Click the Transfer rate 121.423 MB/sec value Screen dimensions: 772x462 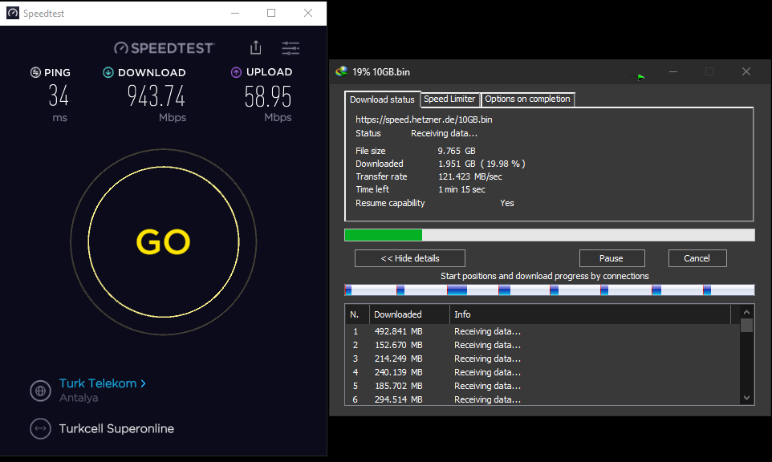click(x=470, y=176)
